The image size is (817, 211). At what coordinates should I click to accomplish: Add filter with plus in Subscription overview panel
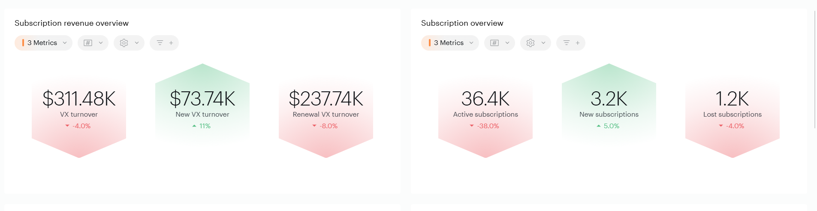(578, 43)
